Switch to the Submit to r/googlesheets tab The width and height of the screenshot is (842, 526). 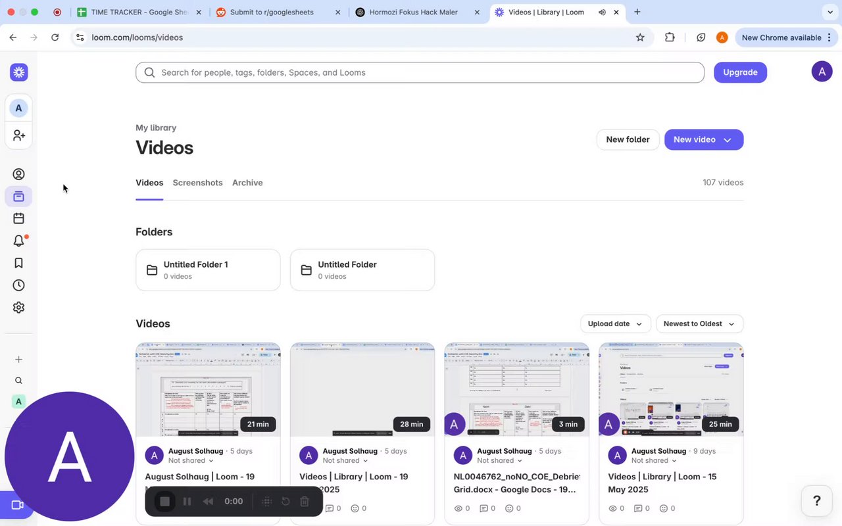click(279, 12)
